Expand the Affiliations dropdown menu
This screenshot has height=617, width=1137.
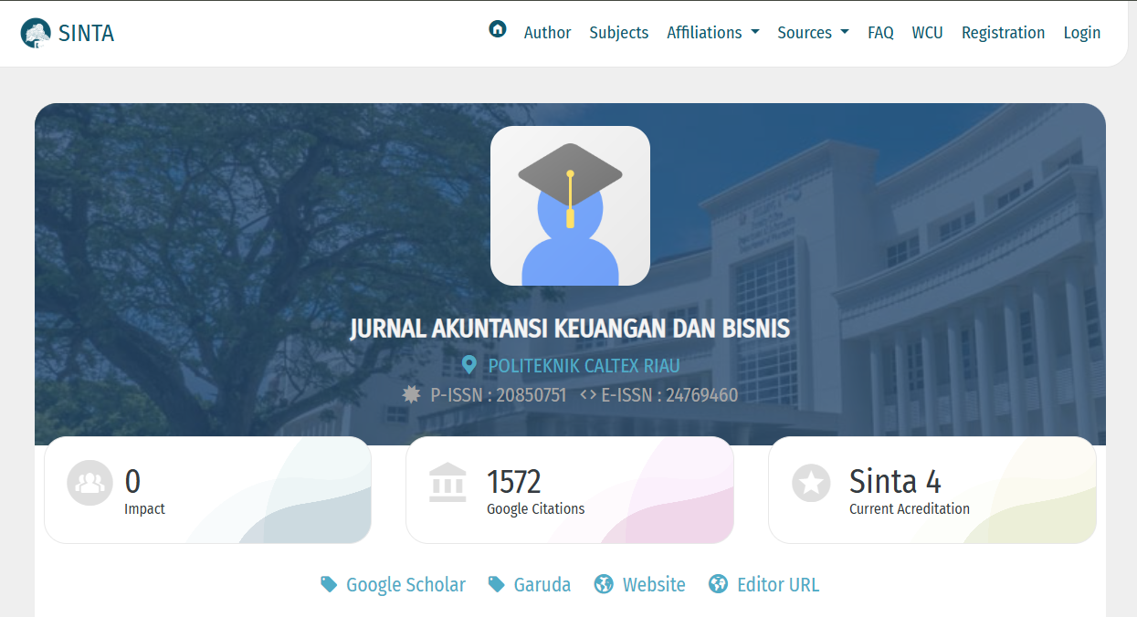(713, 33)
